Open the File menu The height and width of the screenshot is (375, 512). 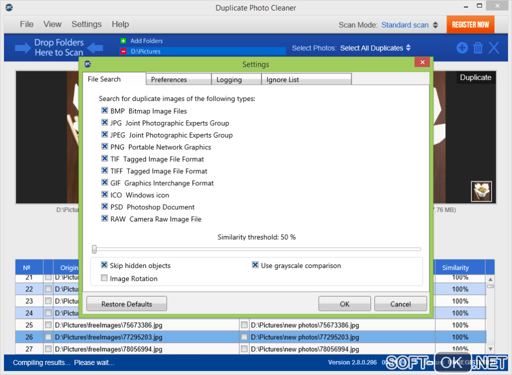tap(27, 24)
